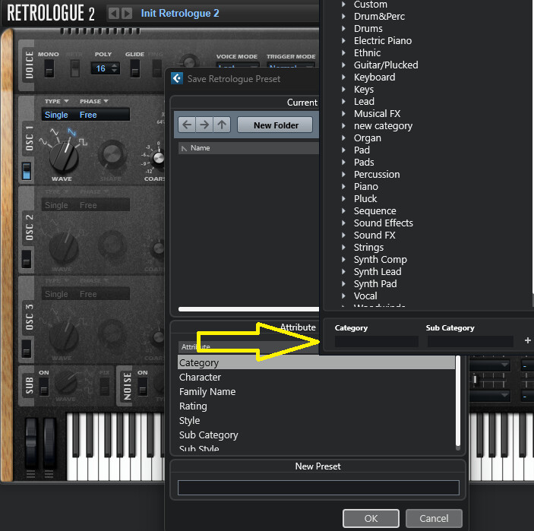
Task: Choose Percussion from the category list
Action: point(377,175)
